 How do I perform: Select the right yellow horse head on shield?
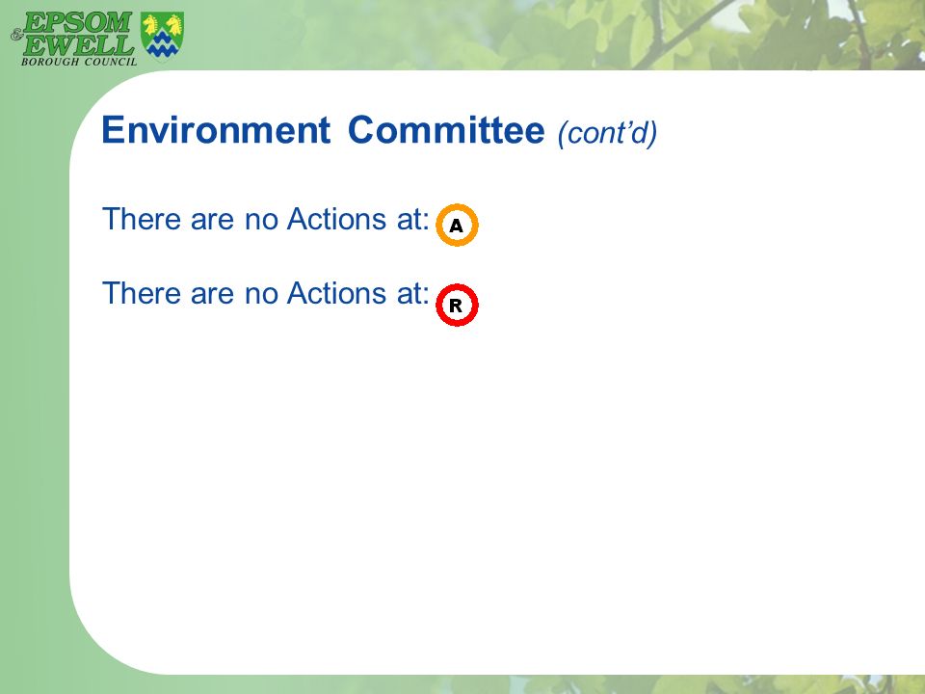click(173, 25)
